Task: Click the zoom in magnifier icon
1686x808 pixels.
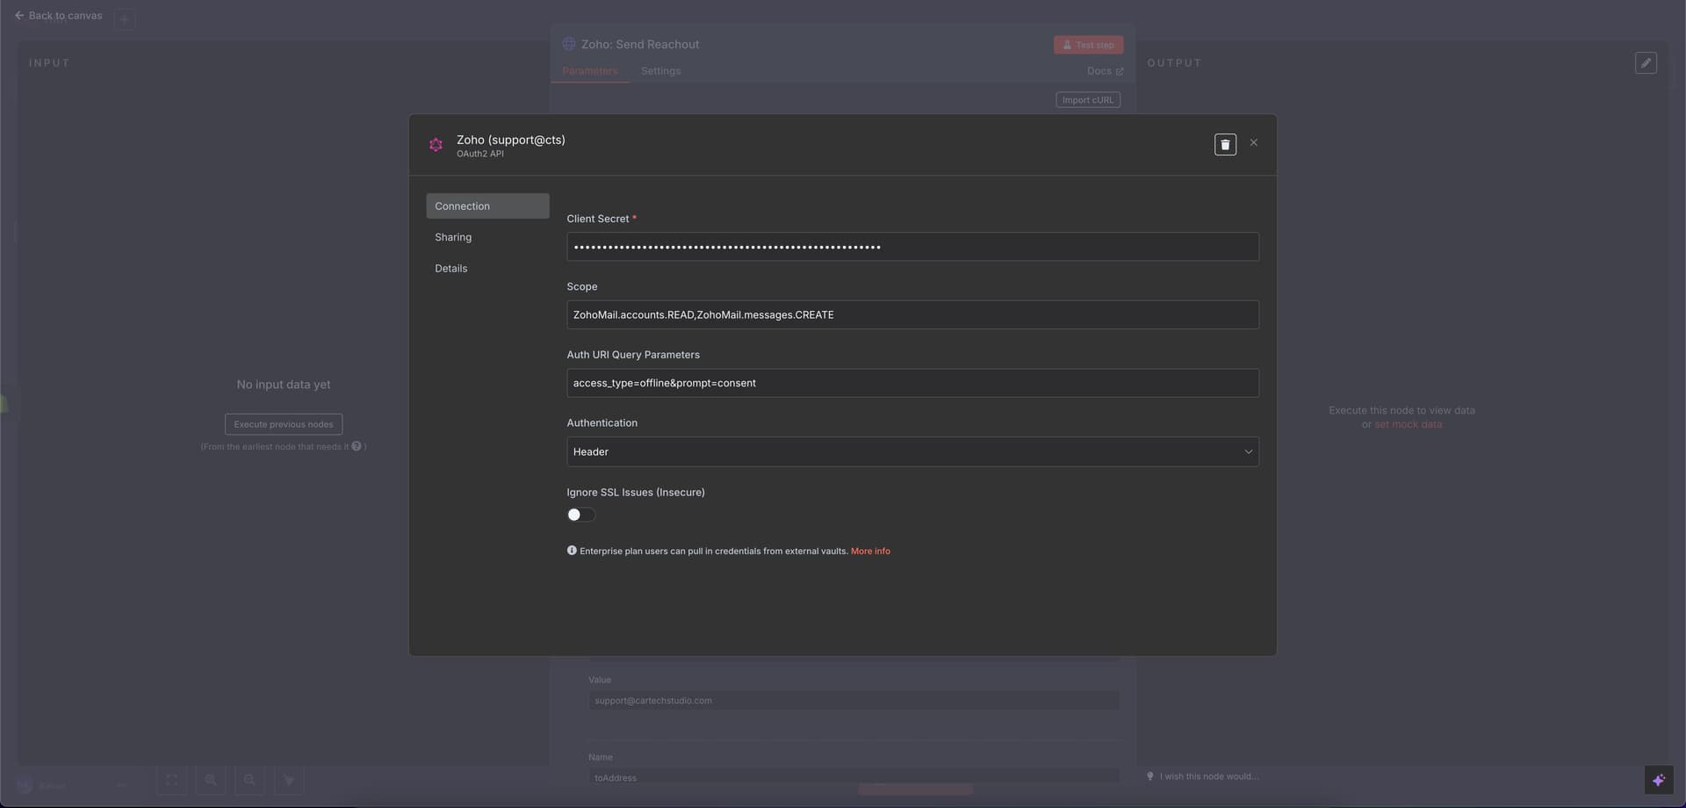Action: click(211, 780)
